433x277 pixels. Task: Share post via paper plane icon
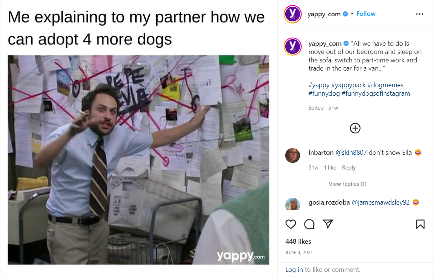coord(328,224)
